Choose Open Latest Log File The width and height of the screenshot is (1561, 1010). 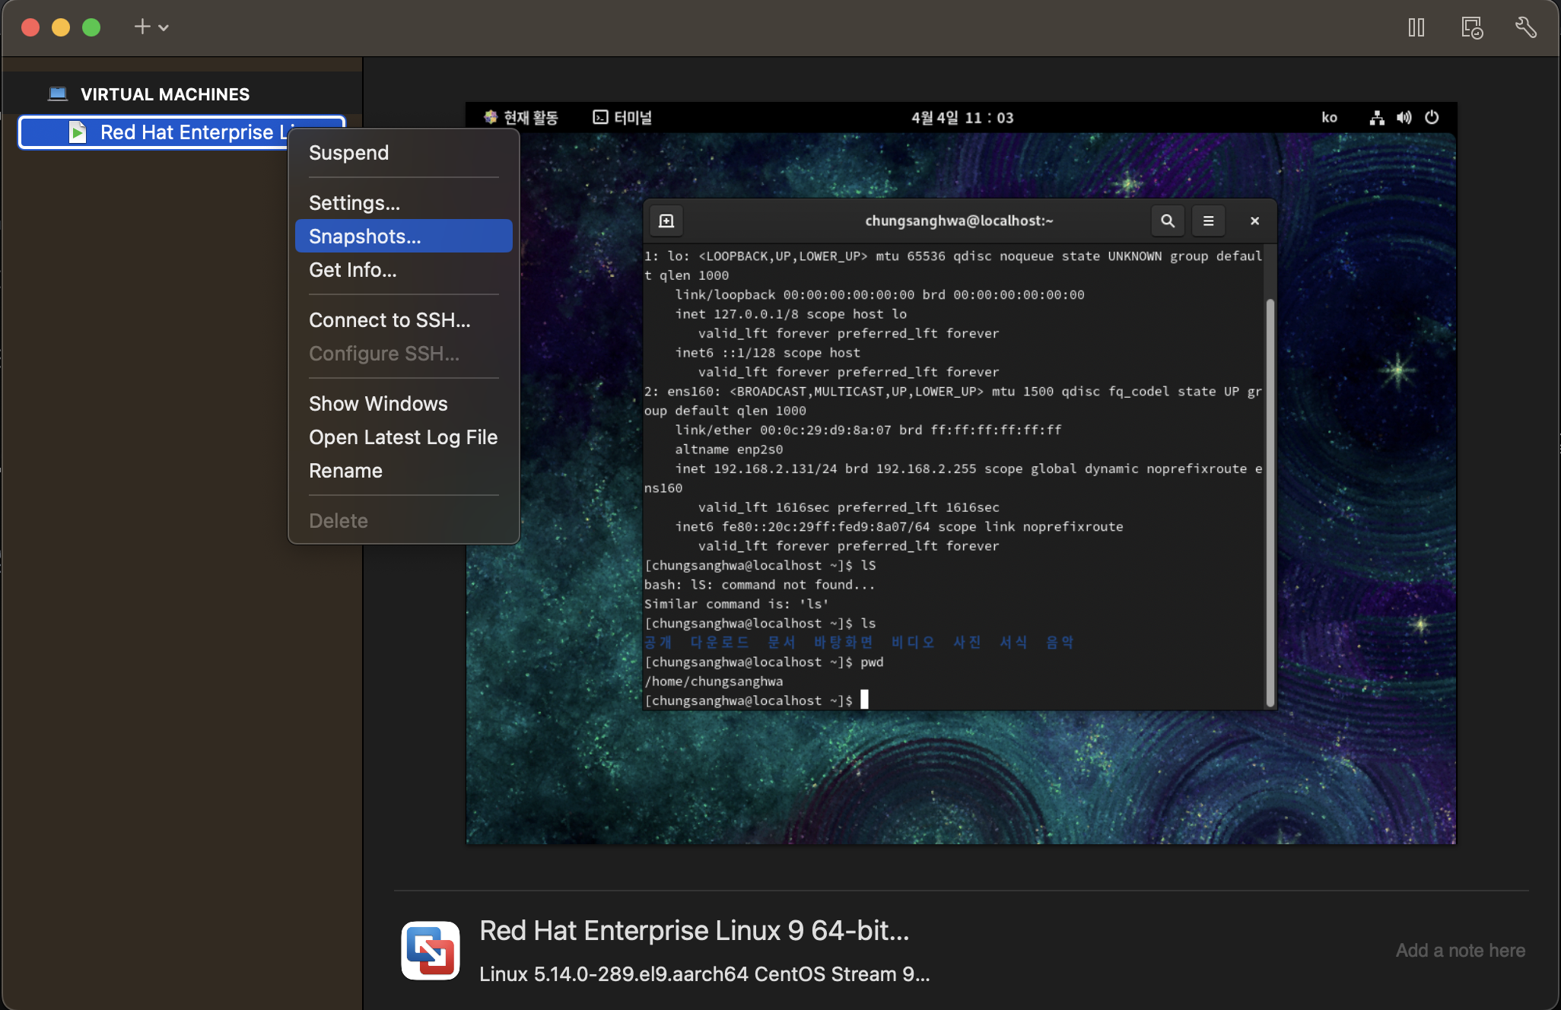(403, 437)
